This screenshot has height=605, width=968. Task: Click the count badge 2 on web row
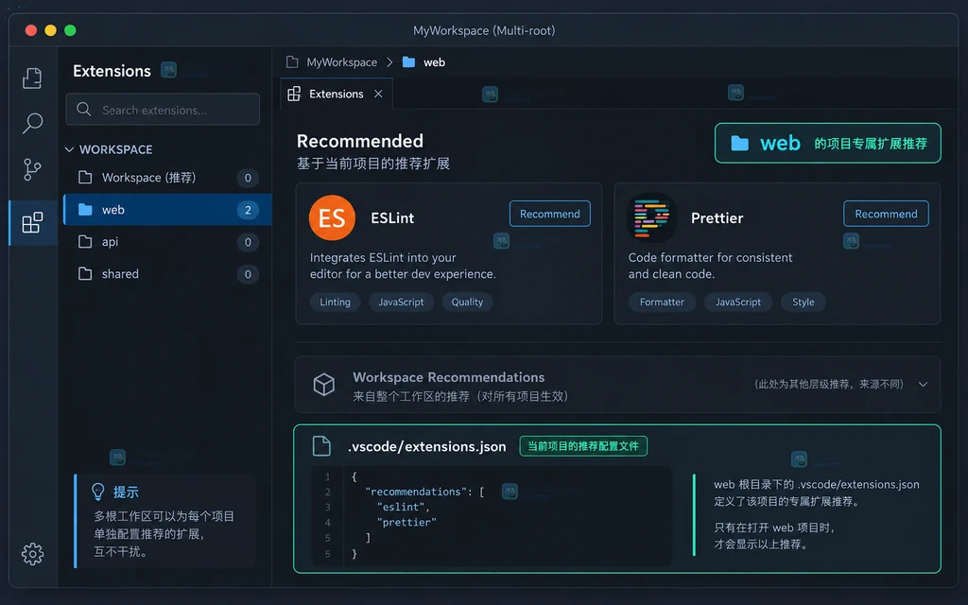(x=248, y=210)
